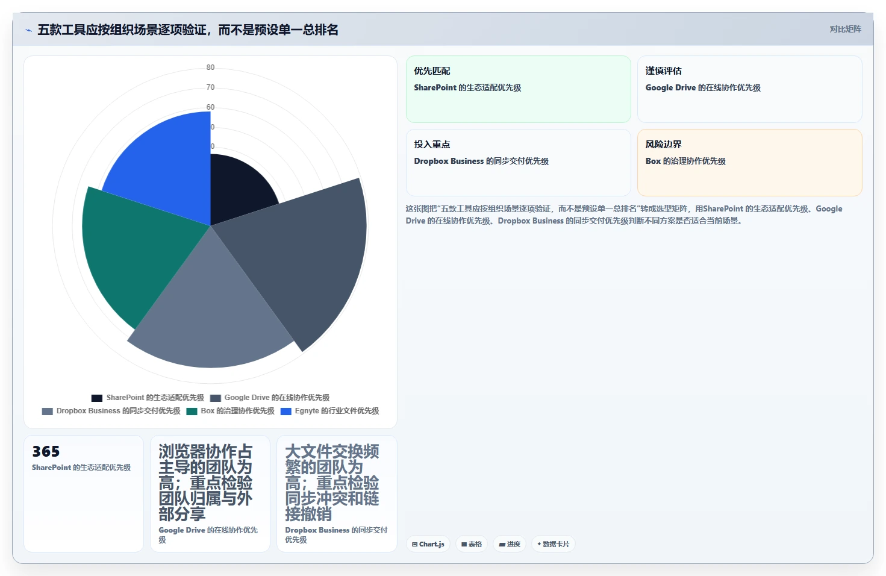Click the description paragraph starting 这张图把
Image resolution: width=886 pixels, height=576 pixels.
coord(624,214)
